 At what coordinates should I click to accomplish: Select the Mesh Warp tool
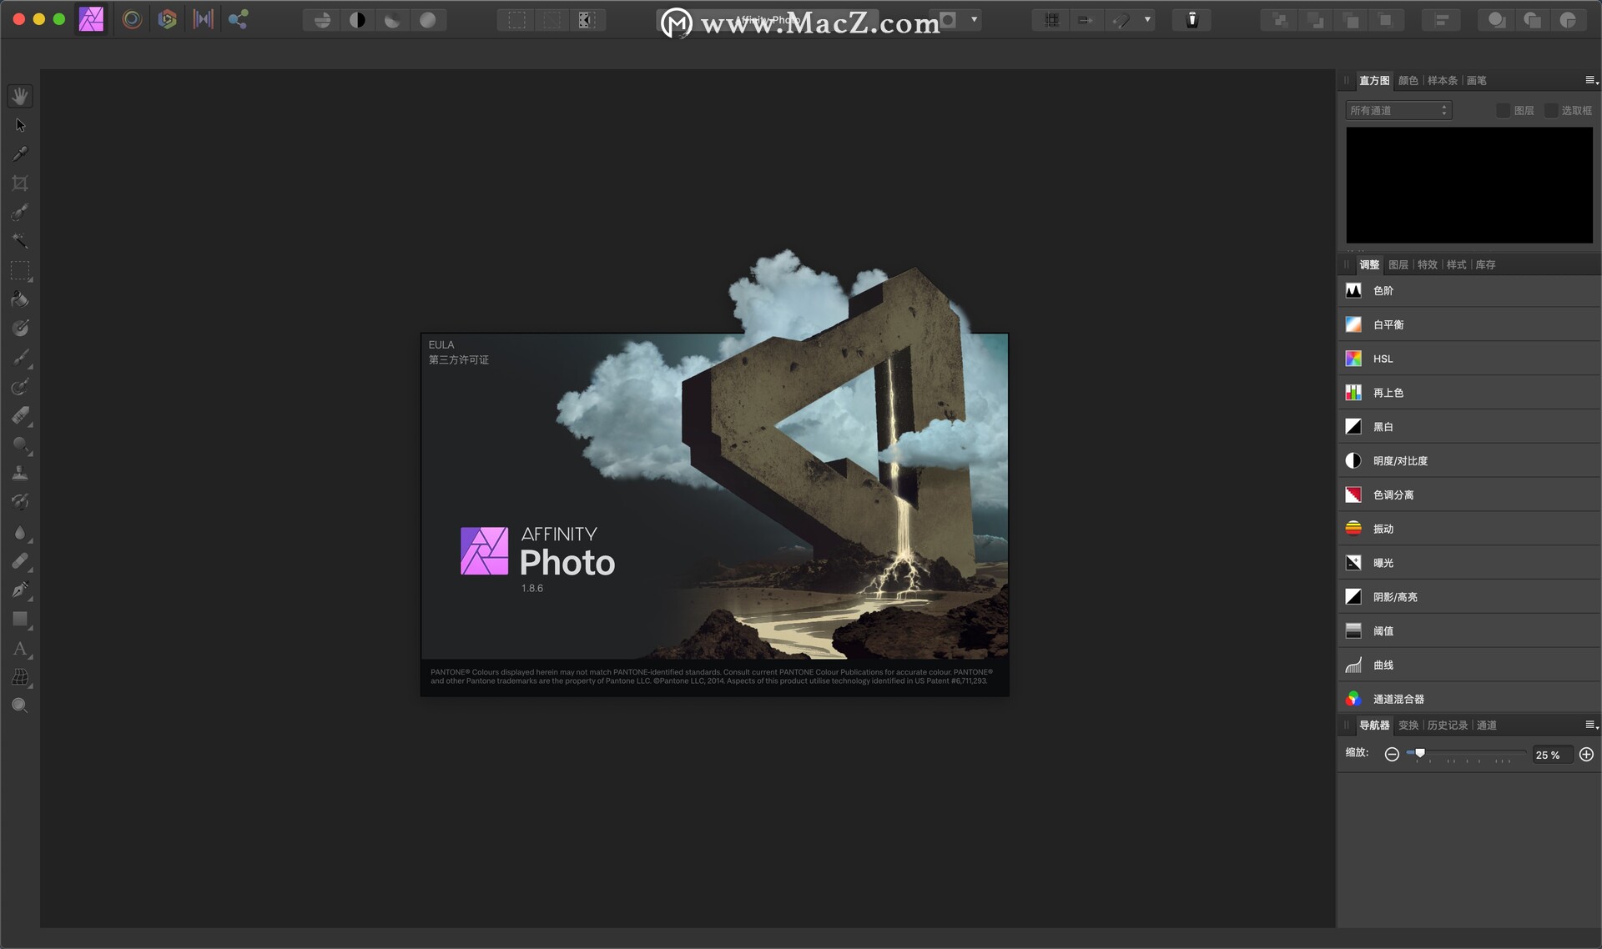point(20,677)
